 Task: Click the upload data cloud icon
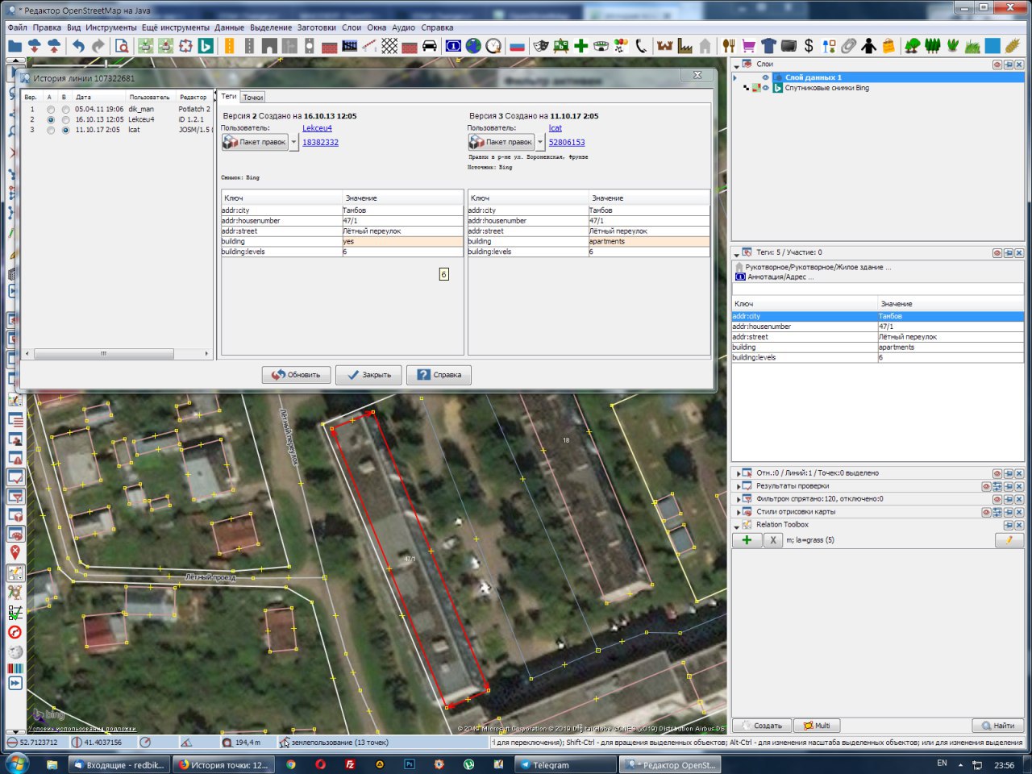[x=54, y=46]
